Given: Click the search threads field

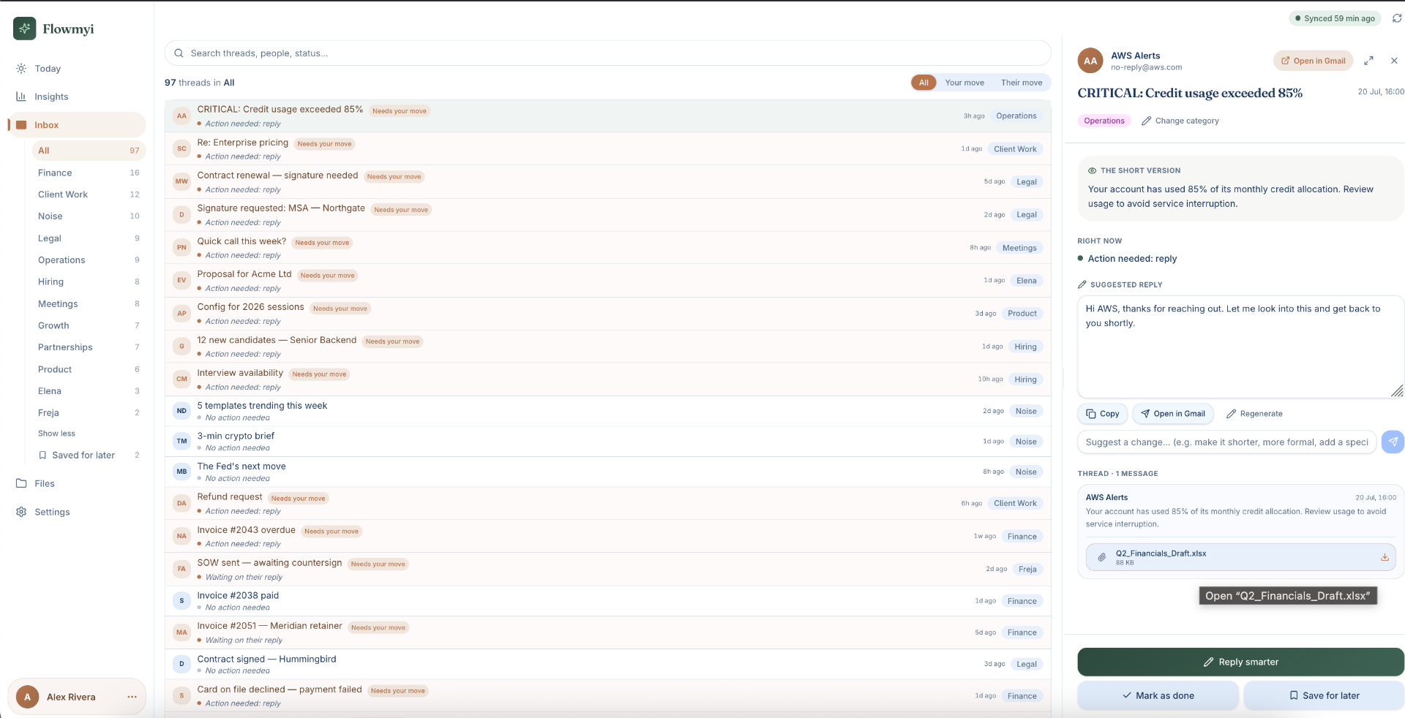Looking at the screenshot, I should [x=607, y=53].
